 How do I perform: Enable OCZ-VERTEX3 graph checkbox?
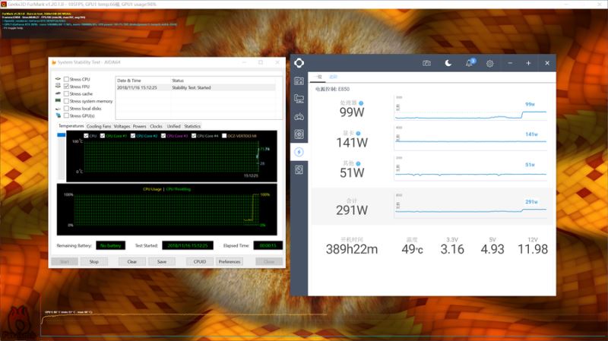tap(224, 136)
